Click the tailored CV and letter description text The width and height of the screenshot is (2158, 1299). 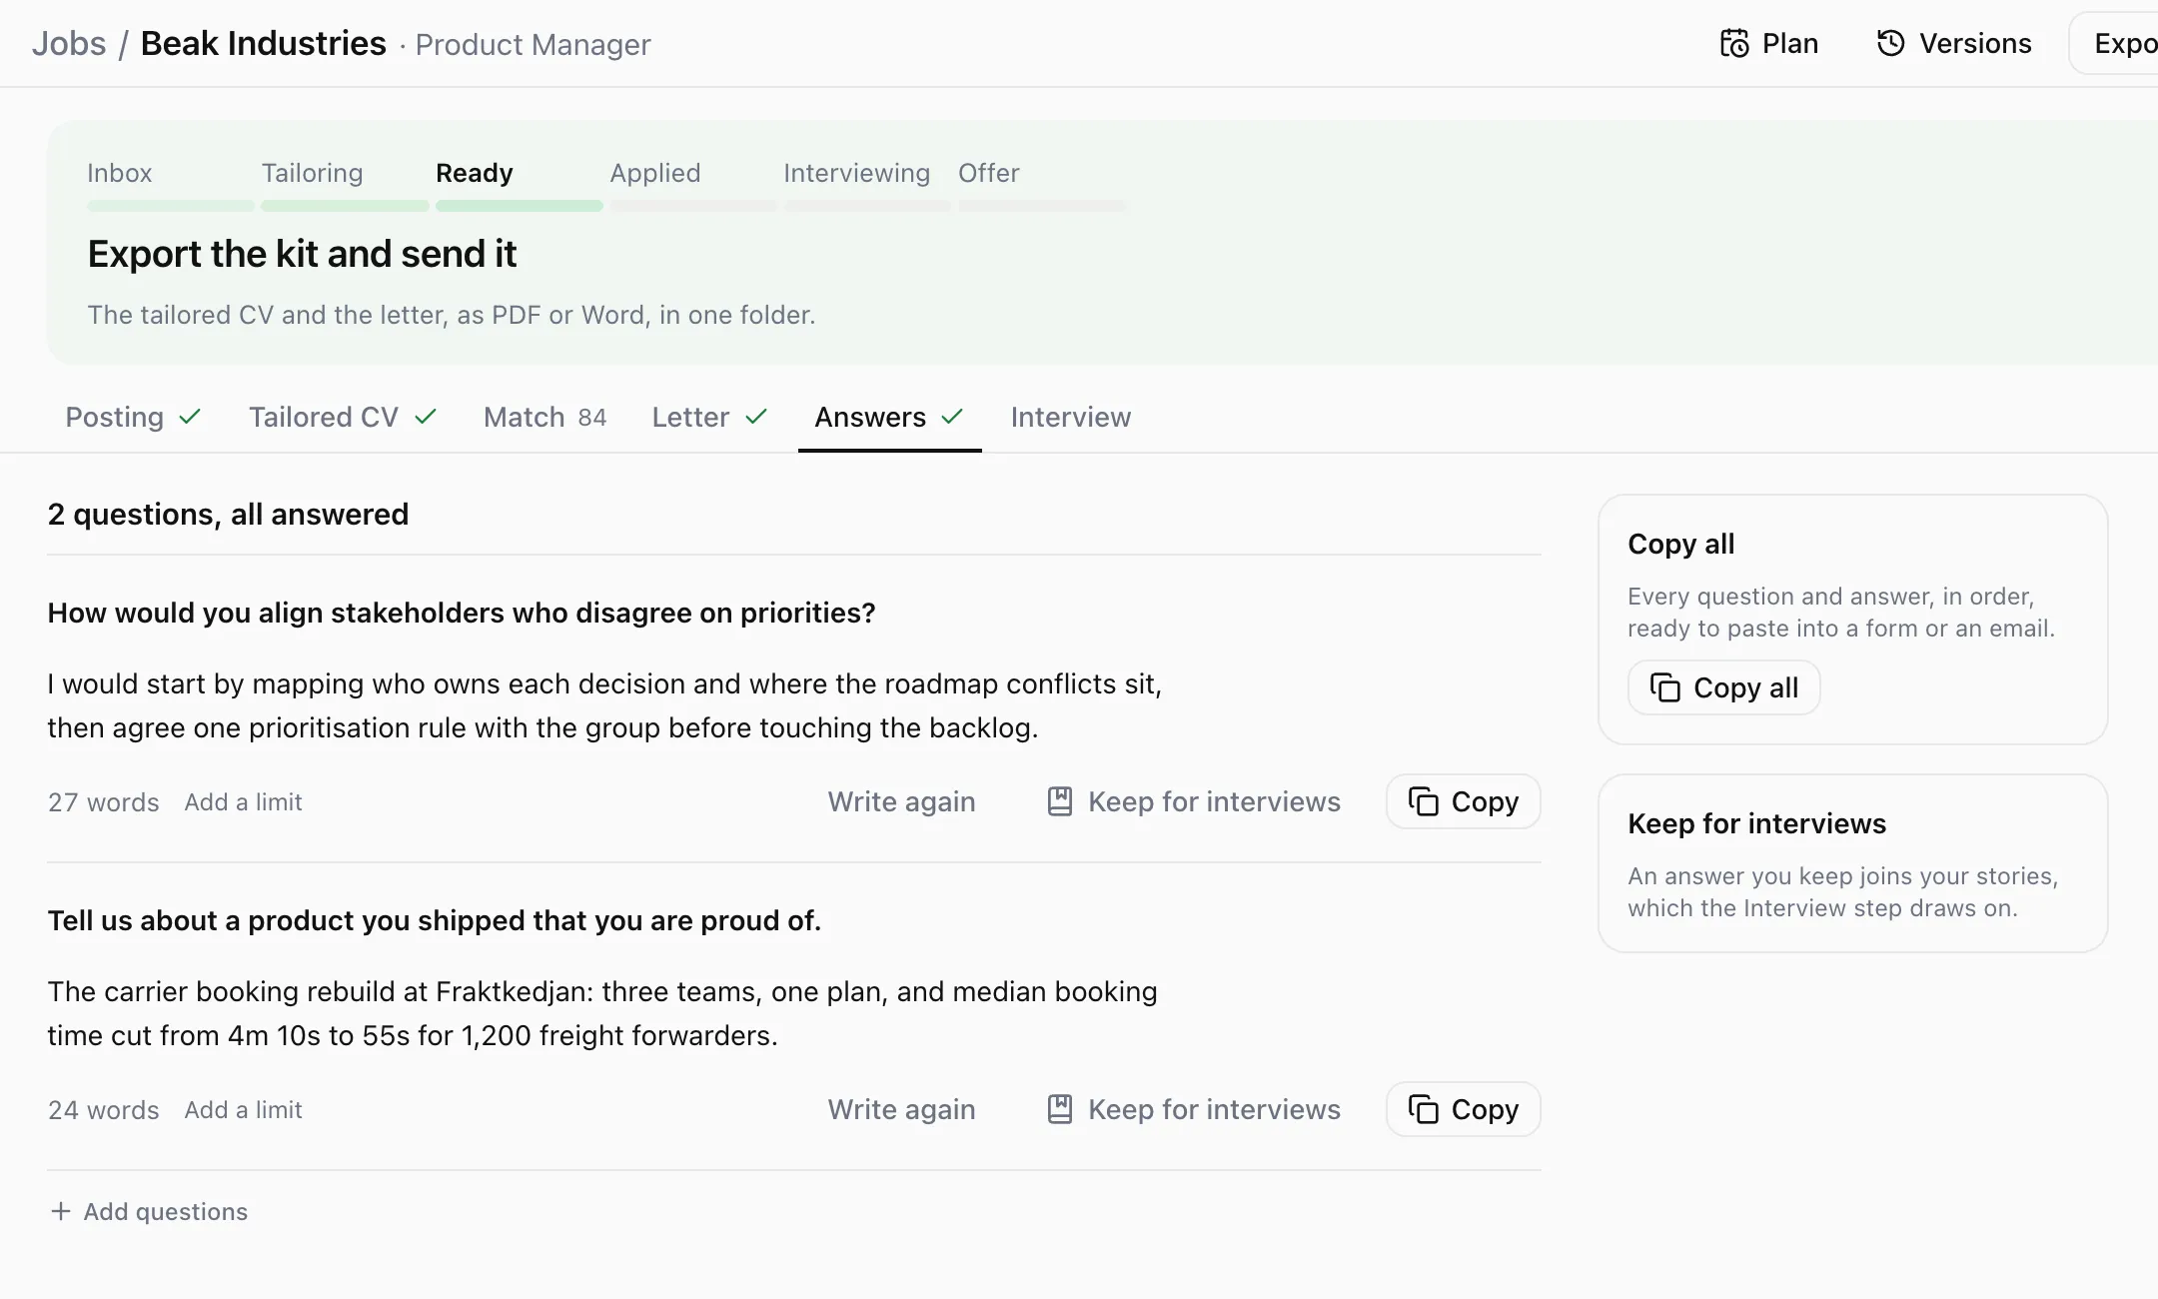[452, 315]
